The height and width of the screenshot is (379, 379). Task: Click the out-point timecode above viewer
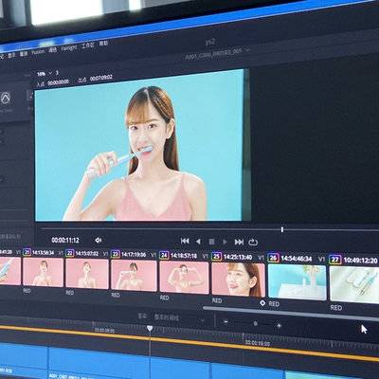(x=101, y=78)
